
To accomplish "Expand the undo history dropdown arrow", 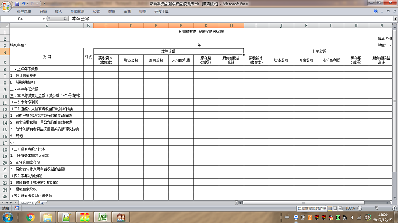I will click(27, 4).
